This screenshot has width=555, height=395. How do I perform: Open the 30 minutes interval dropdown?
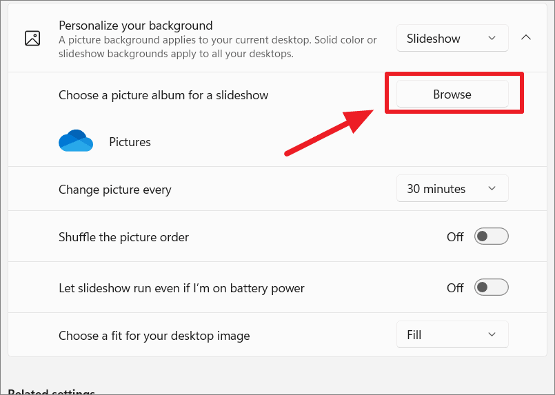pos(452,188)
